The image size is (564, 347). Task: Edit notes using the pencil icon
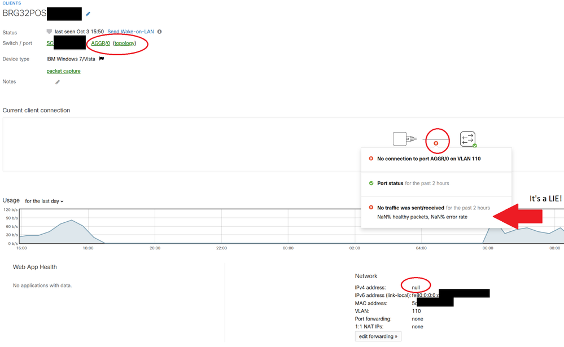pos(58,82)
